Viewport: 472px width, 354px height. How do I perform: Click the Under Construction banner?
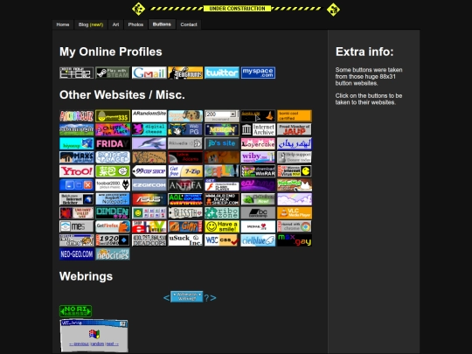coord(236,9)
